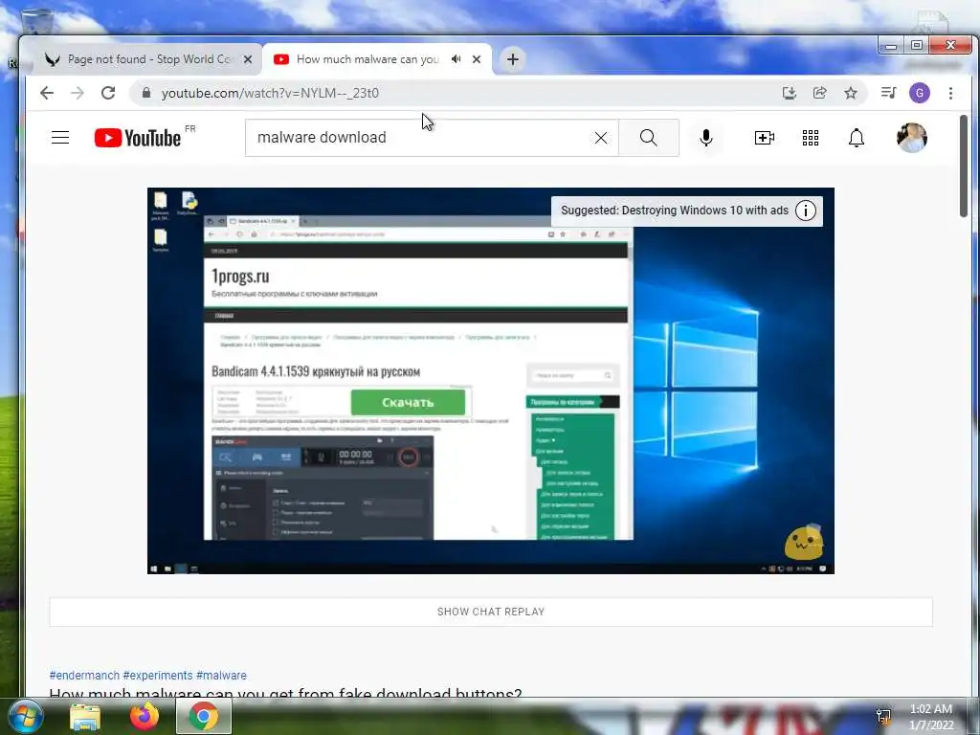Select the How much malware tab
The height and width of the screenshot is (735, 980).
tap(367, 59)
